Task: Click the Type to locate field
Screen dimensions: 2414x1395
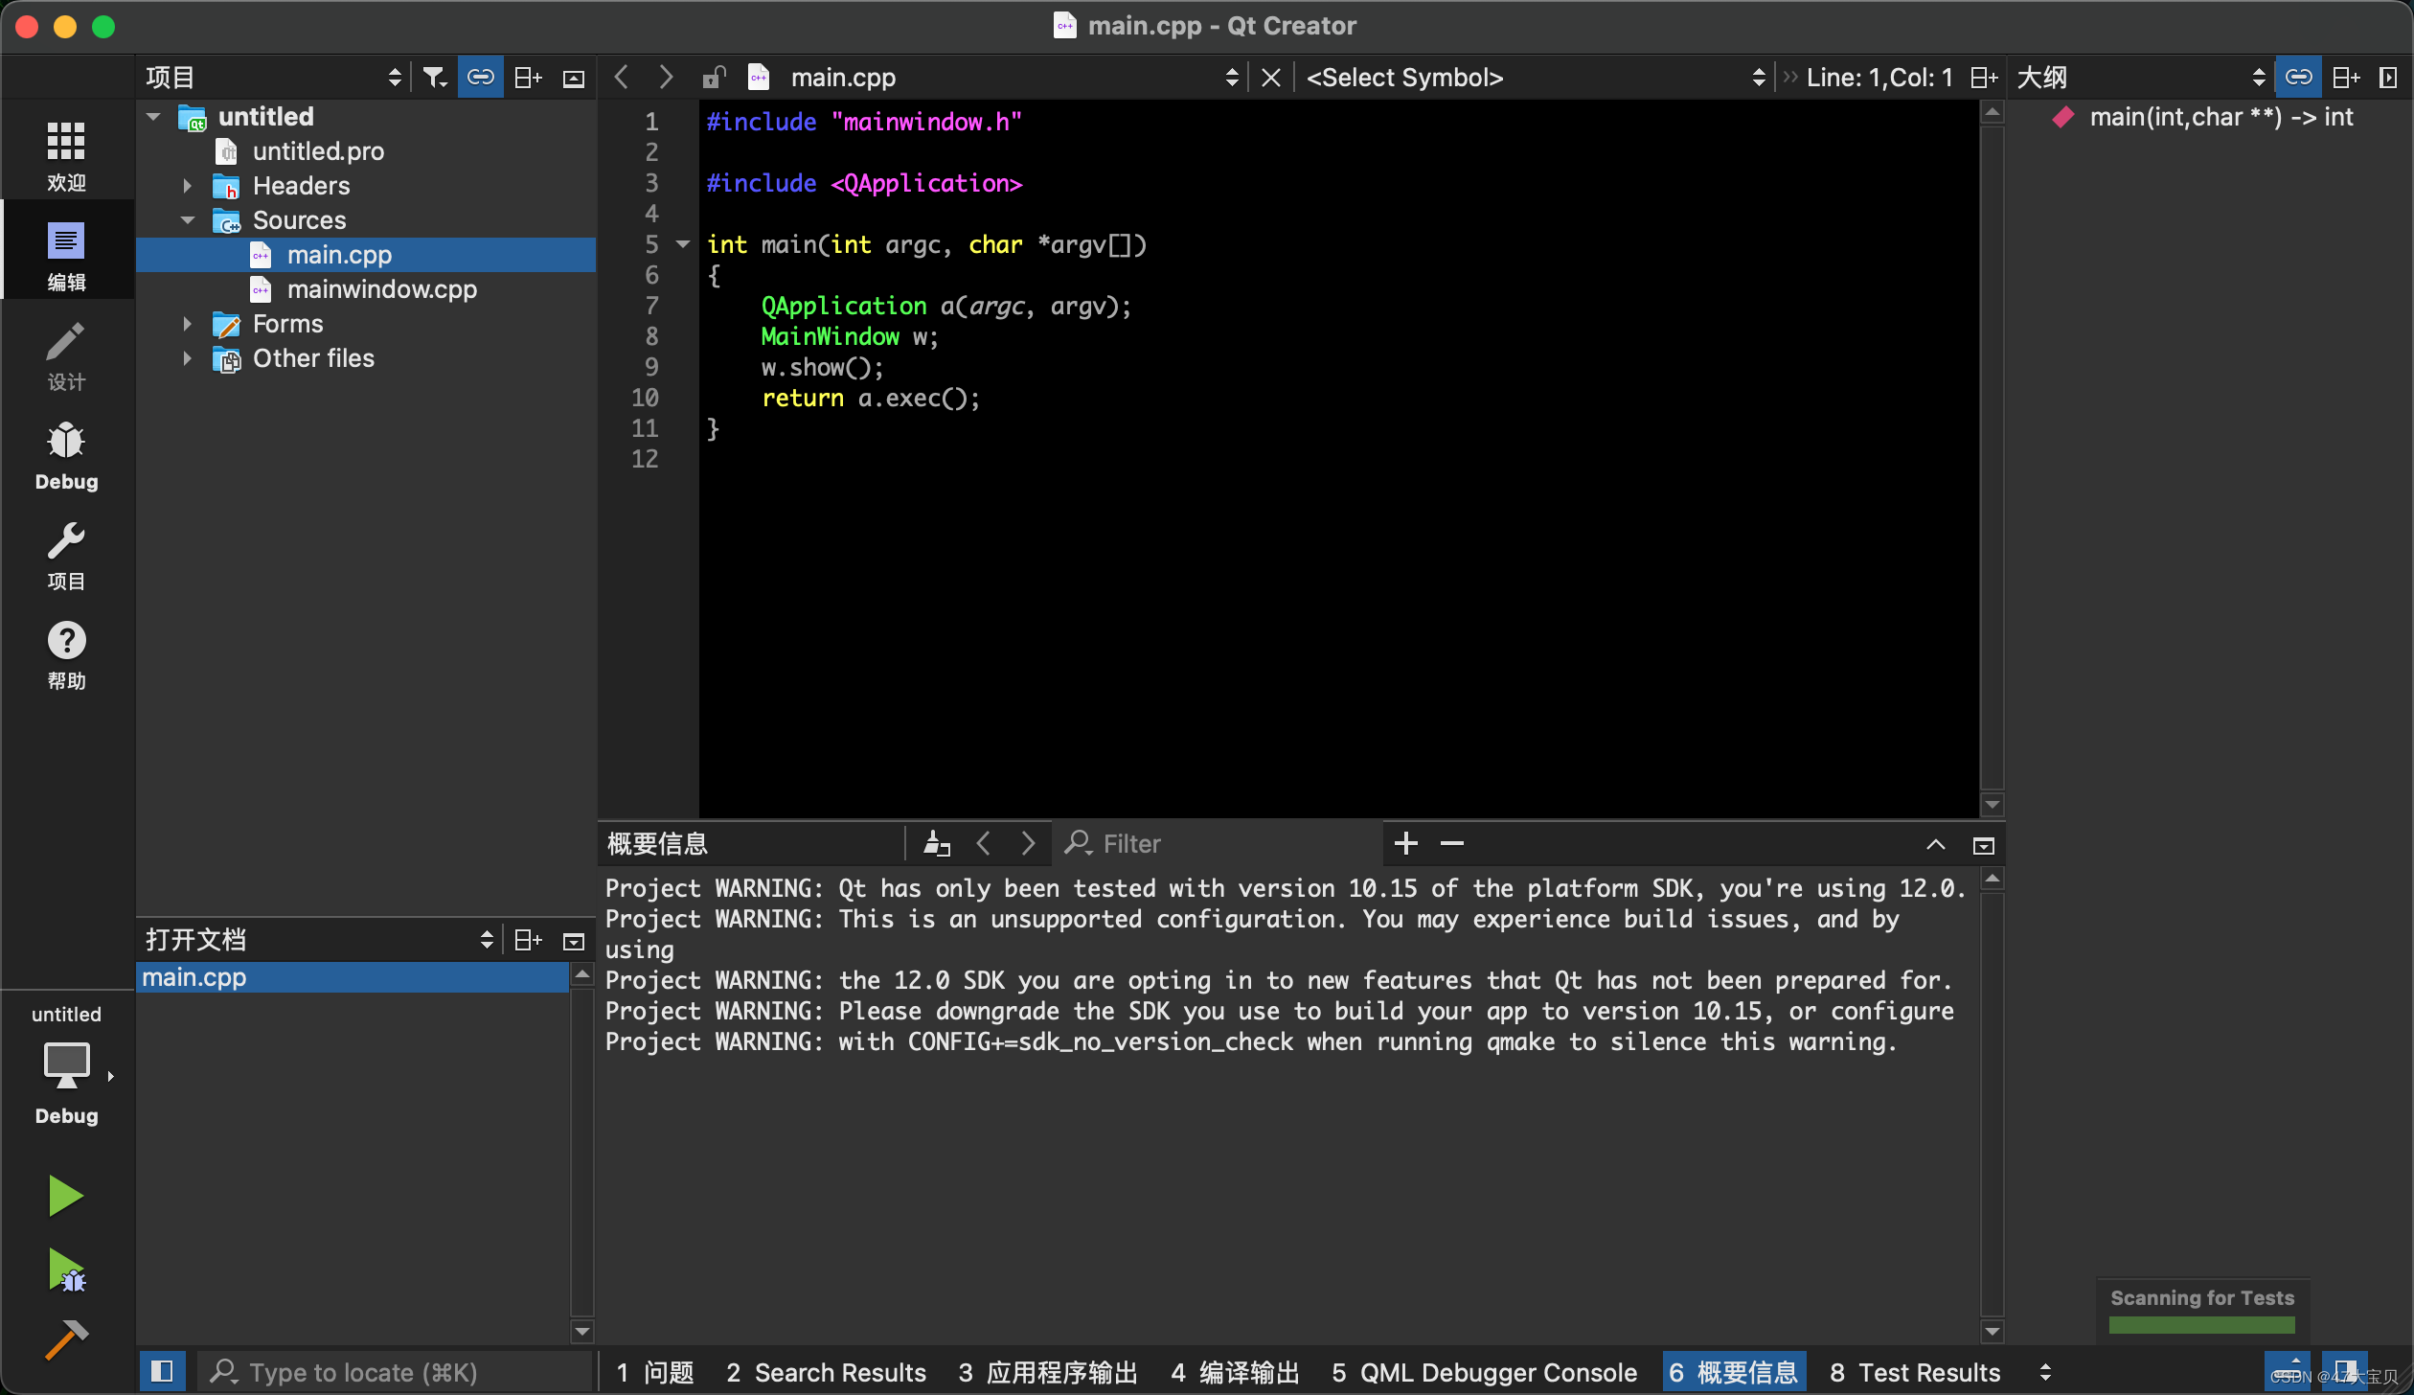Action: pos(393,1372)
